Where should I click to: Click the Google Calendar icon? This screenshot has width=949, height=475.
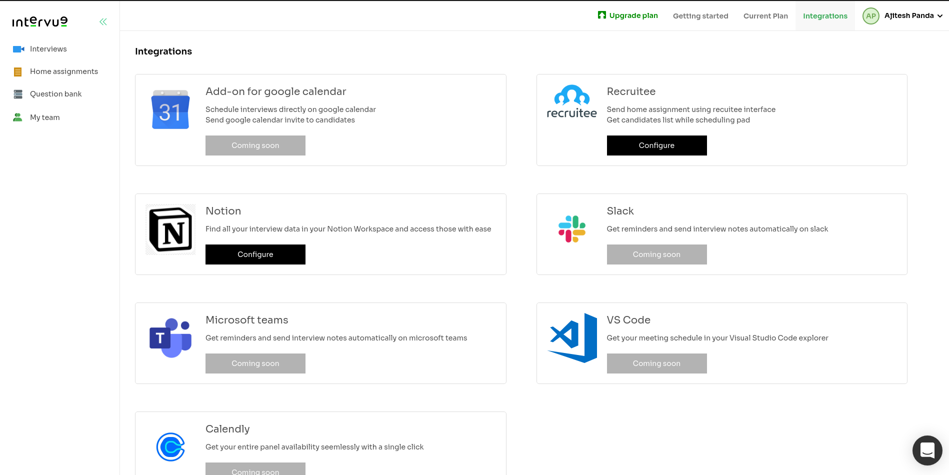tap(170, 109)
